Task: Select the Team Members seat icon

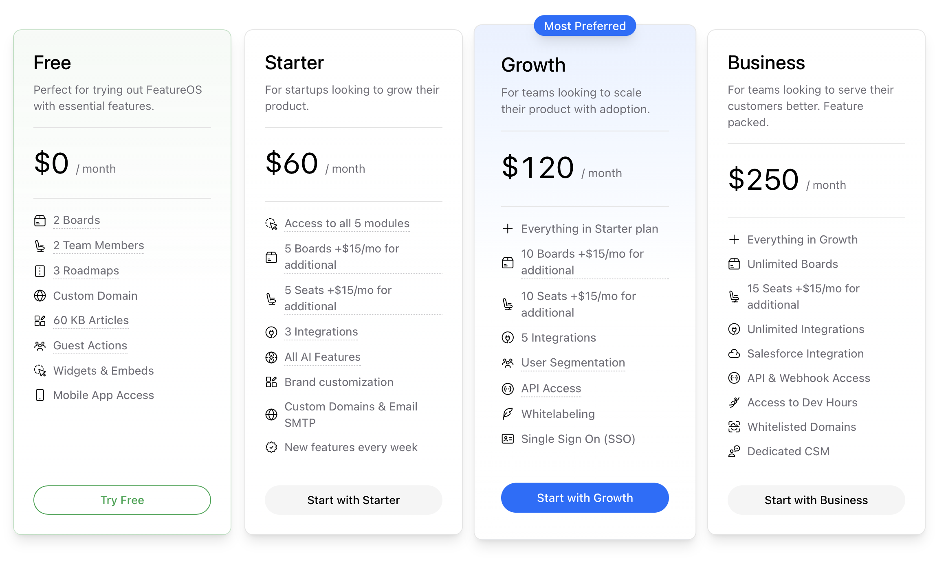Action: [x=40, y=246]
